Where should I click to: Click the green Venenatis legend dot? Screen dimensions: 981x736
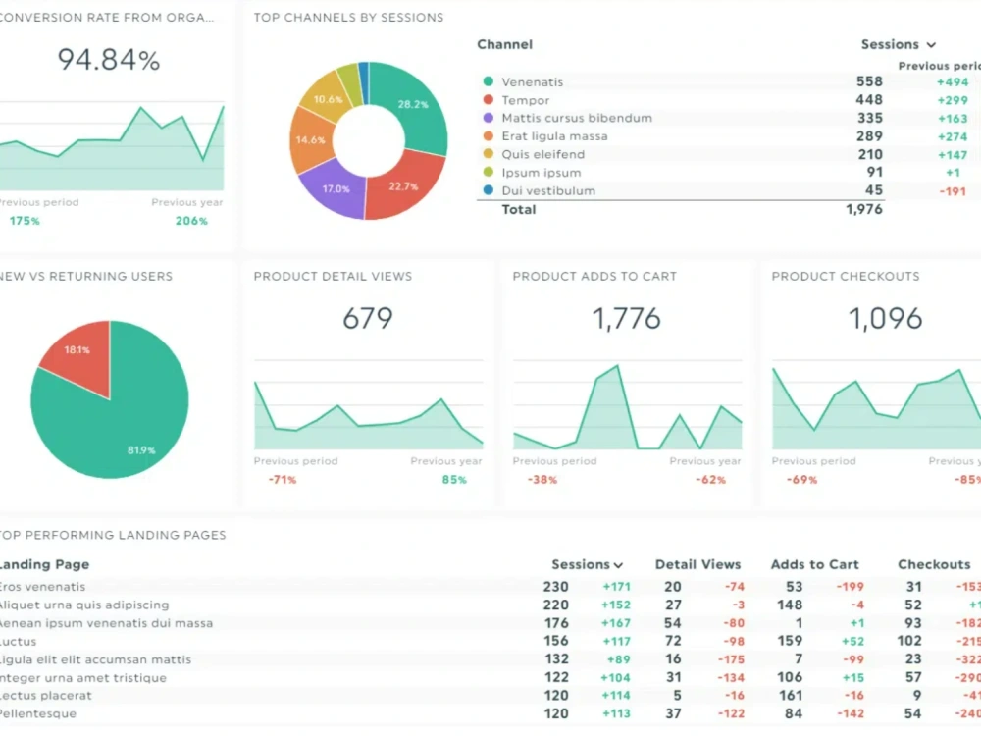(488, 82)
